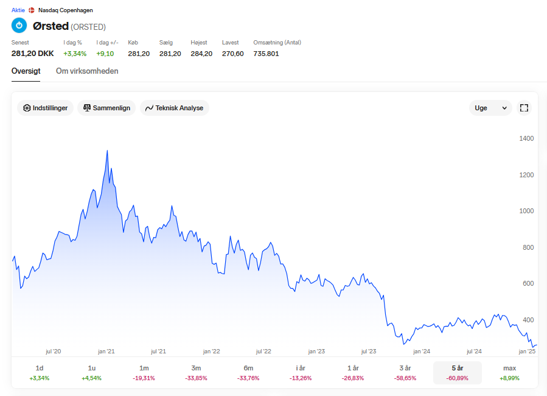Click the +3,34% I dag value
Image resolution: width=547 pixels, height=396 pixels.
pos(75,54)
